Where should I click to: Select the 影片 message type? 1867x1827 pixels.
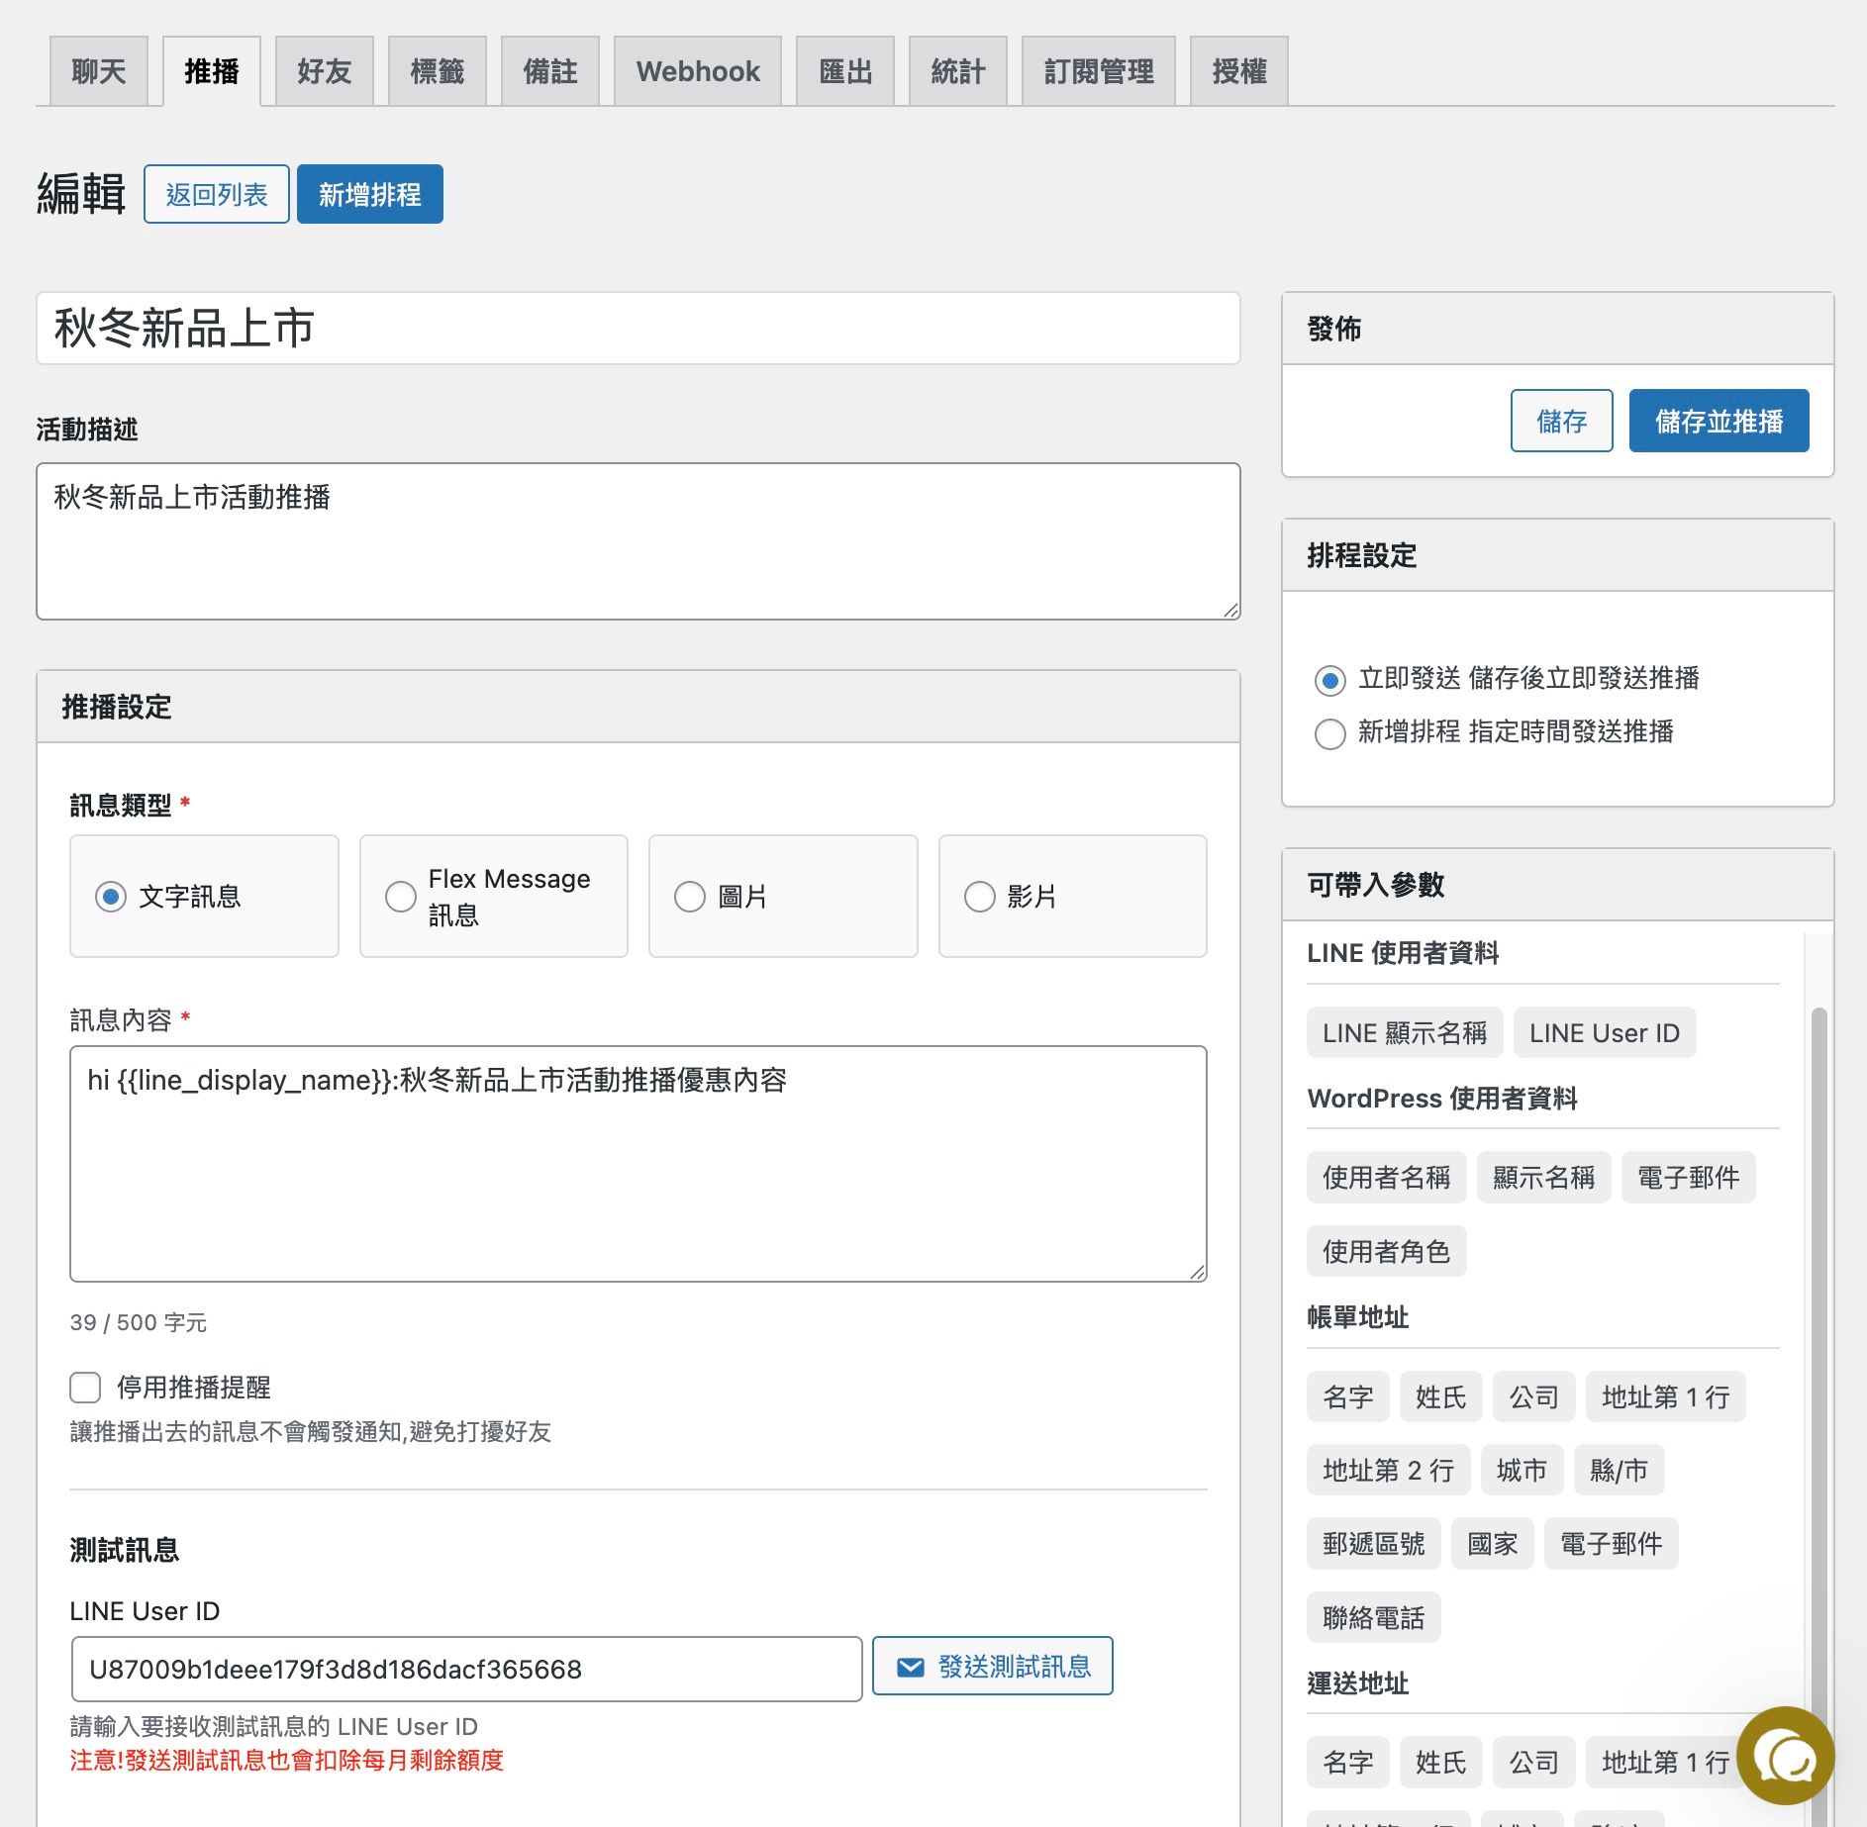click(979, 897)
